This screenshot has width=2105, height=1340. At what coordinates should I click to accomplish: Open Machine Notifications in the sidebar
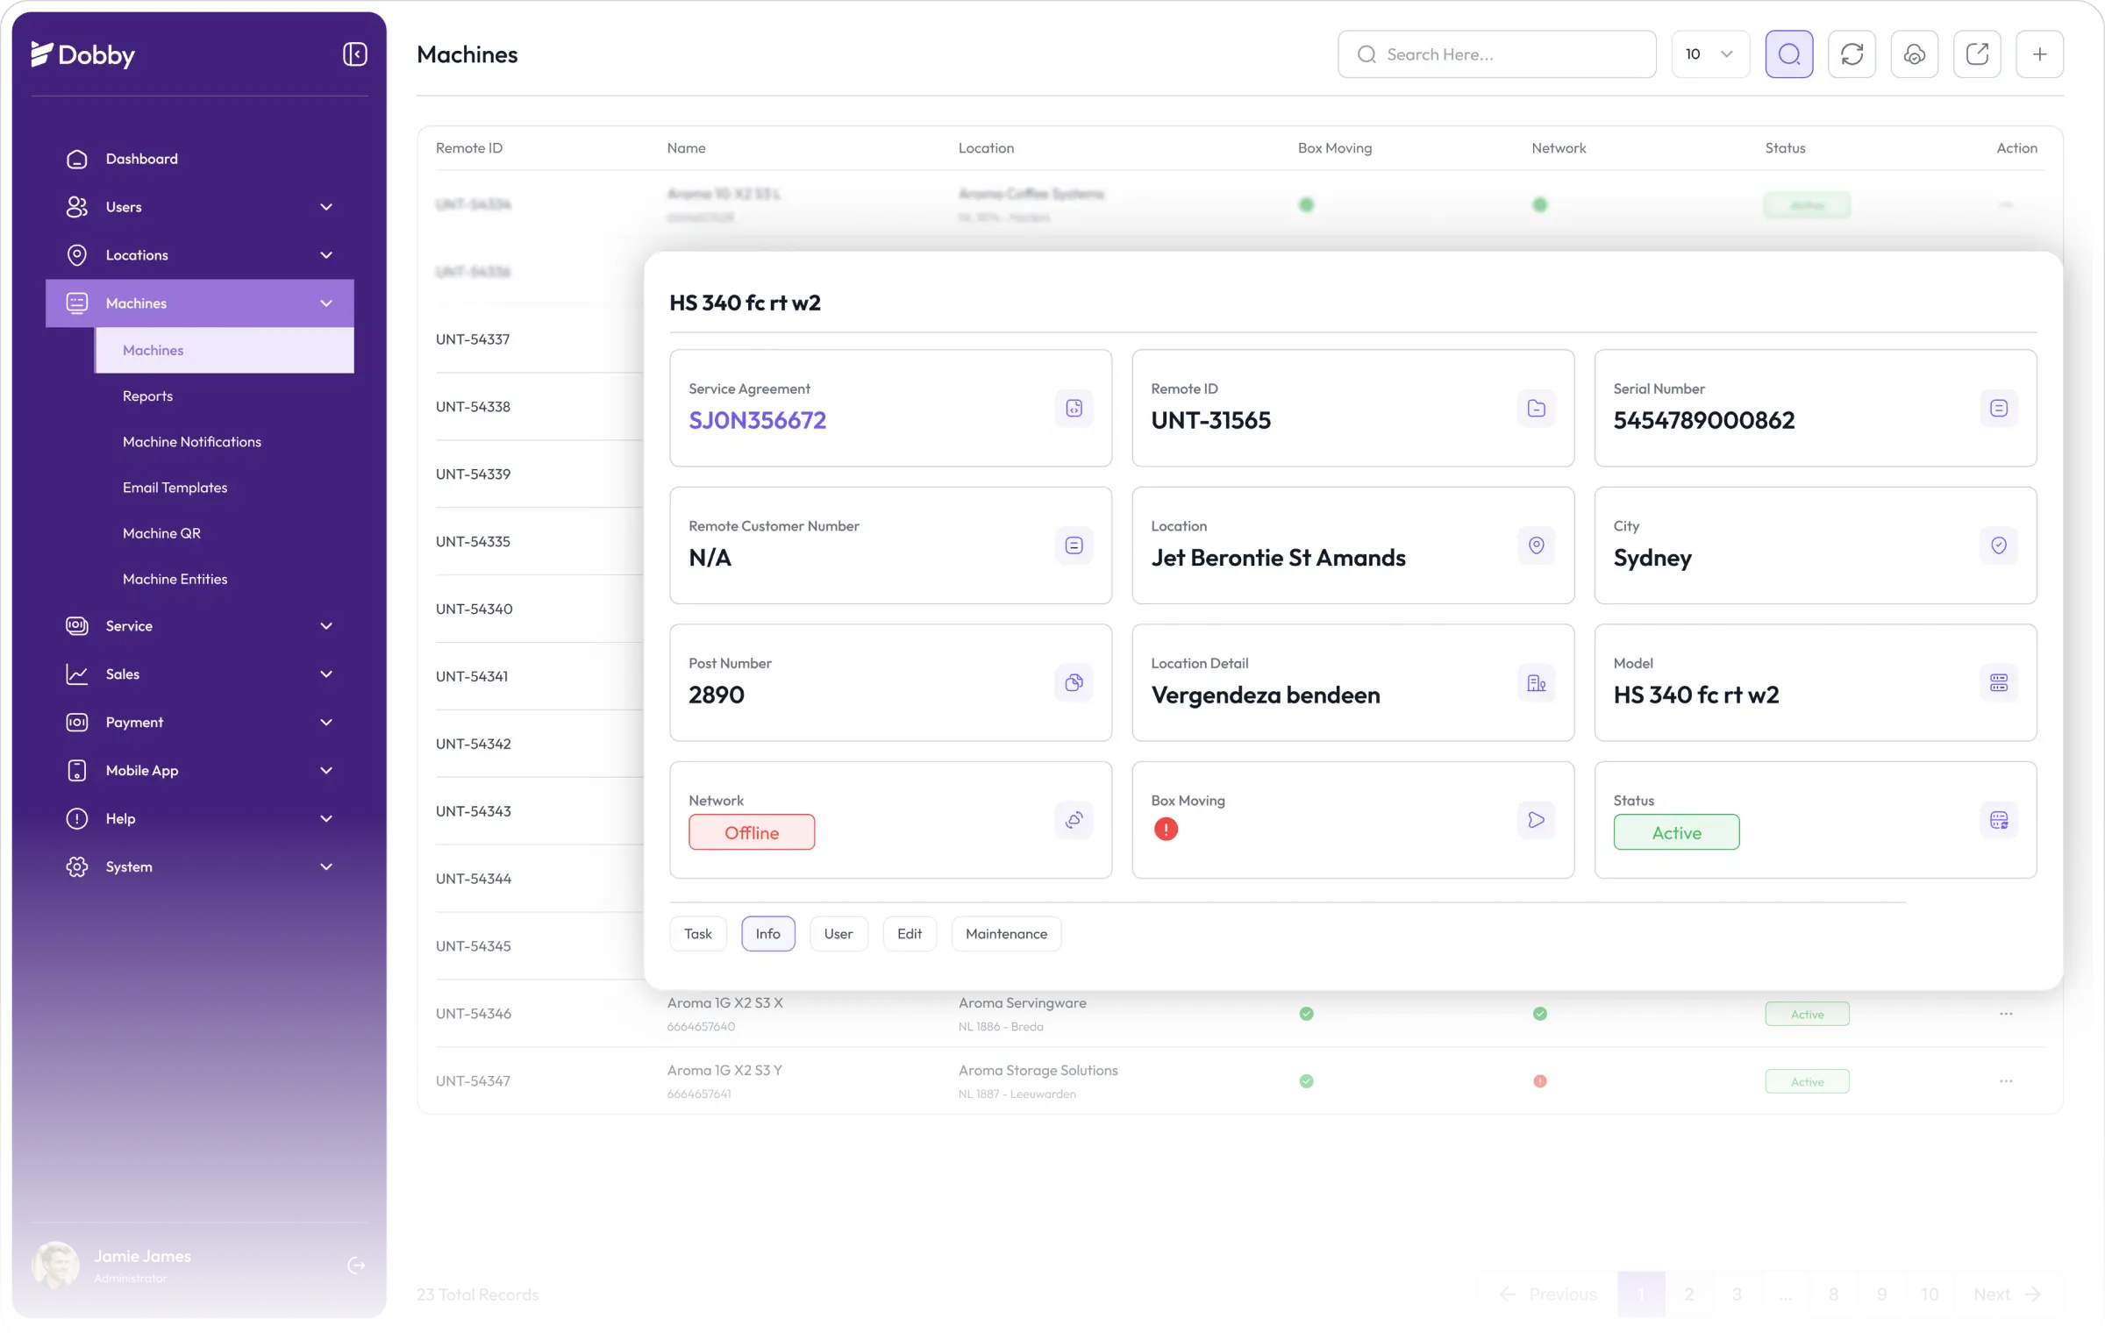[x=192, y=442]
